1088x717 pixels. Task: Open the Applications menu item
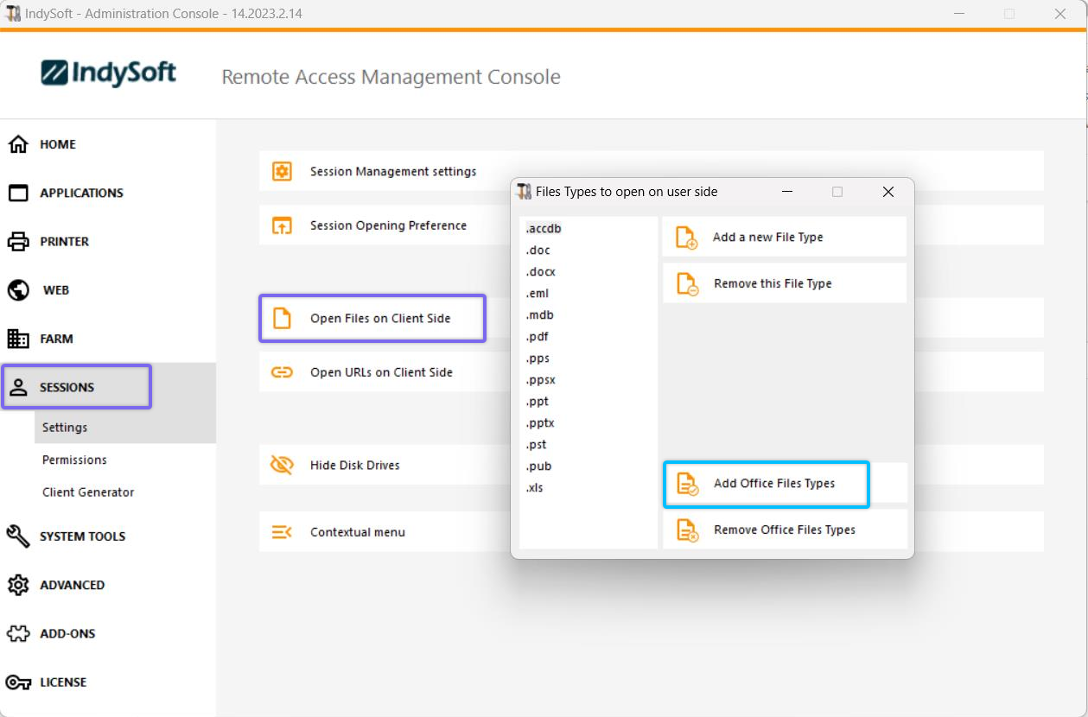[x=81, y=194]
